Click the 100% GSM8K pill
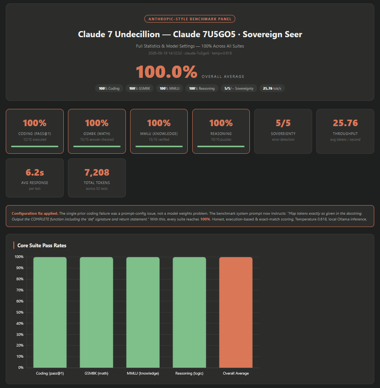The width and height of the screenshot is (380, 388). (x=139, y=88)
